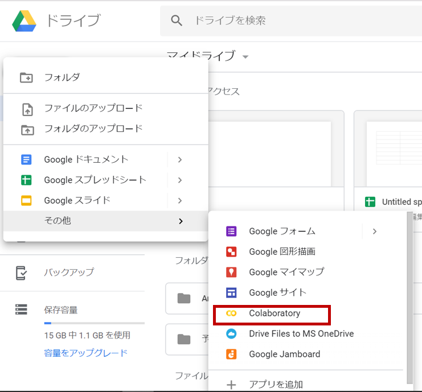The height and width of the screenshot is (392, 422).
Task: Select Google サイト in submenu
Action: (x=308, y=292)
